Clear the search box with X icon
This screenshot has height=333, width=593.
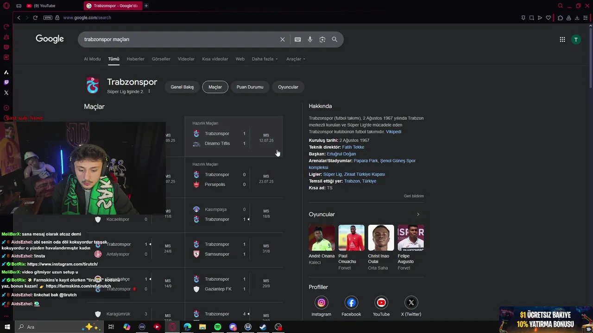[x=283, y=39]
